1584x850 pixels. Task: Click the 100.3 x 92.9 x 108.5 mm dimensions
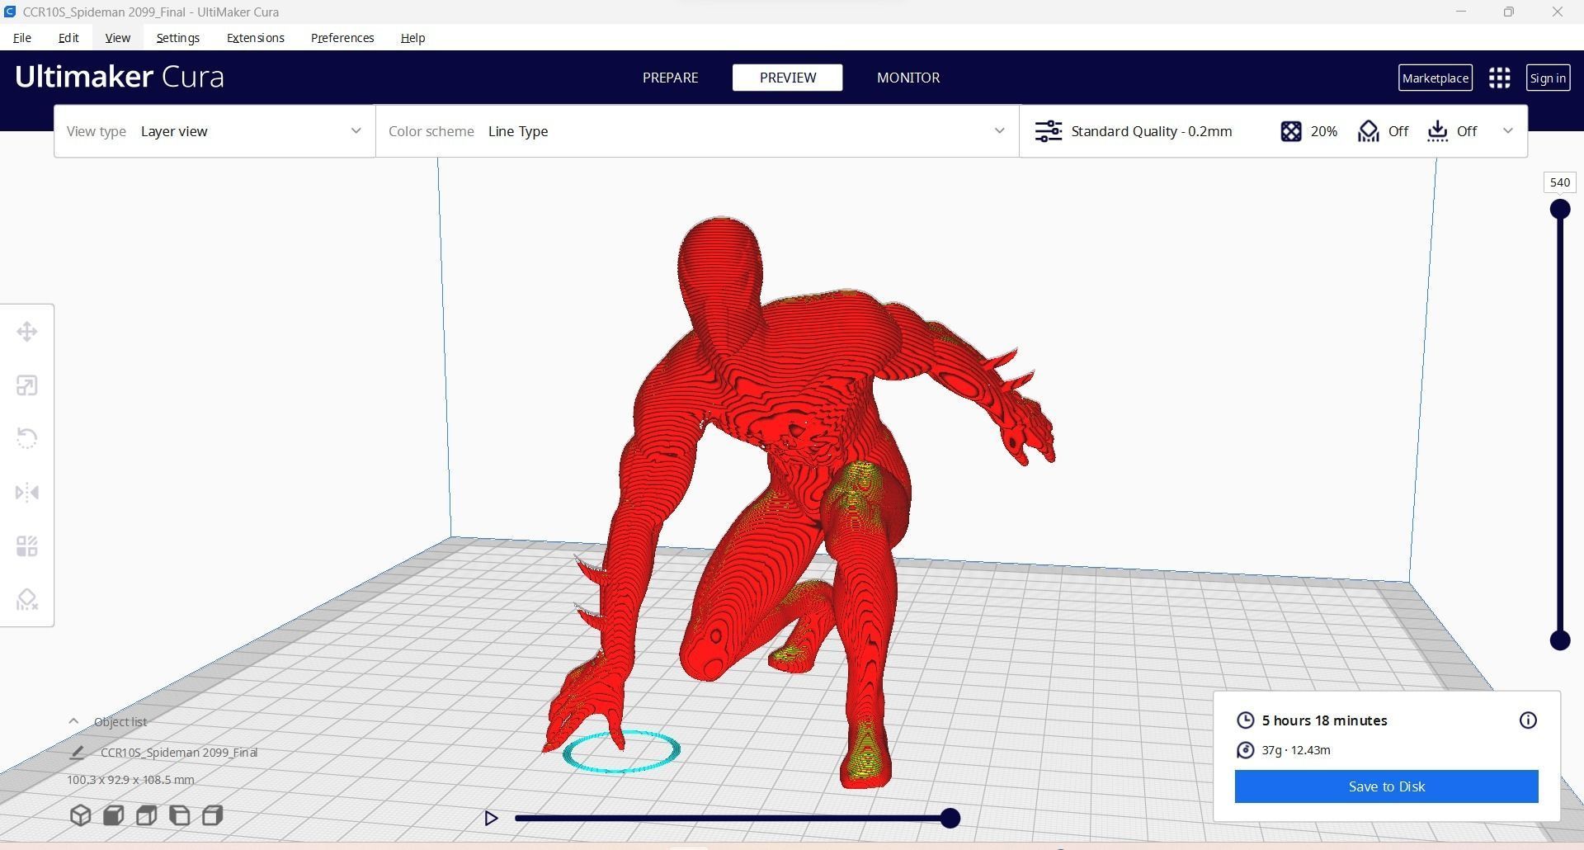[130, 780]
